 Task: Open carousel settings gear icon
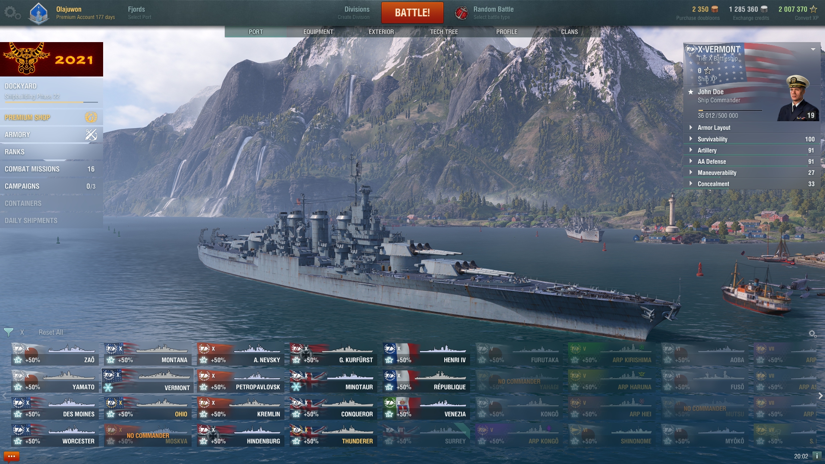tap(812, 333)
